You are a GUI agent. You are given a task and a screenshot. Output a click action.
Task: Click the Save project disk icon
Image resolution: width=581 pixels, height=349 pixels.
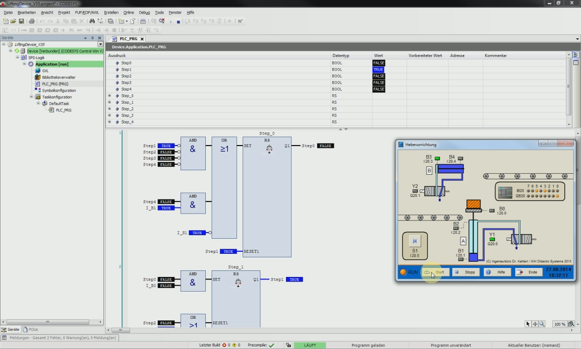[x=22, y=21]
